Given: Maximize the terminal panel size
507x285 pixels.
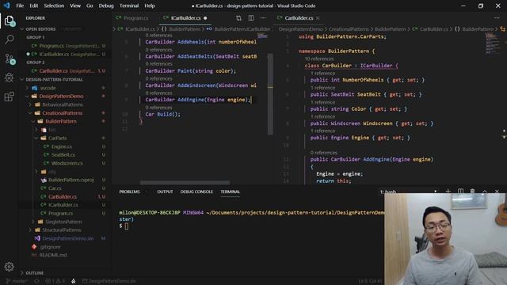Looking at the screenshot, I should click(485, 192).
